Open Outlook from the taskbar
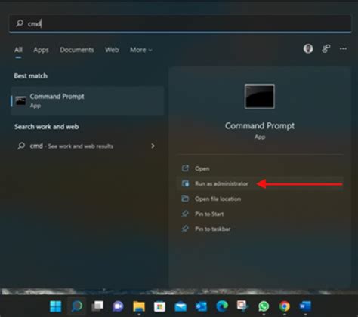This screenshot has height=317, width=358. point(201,306)
